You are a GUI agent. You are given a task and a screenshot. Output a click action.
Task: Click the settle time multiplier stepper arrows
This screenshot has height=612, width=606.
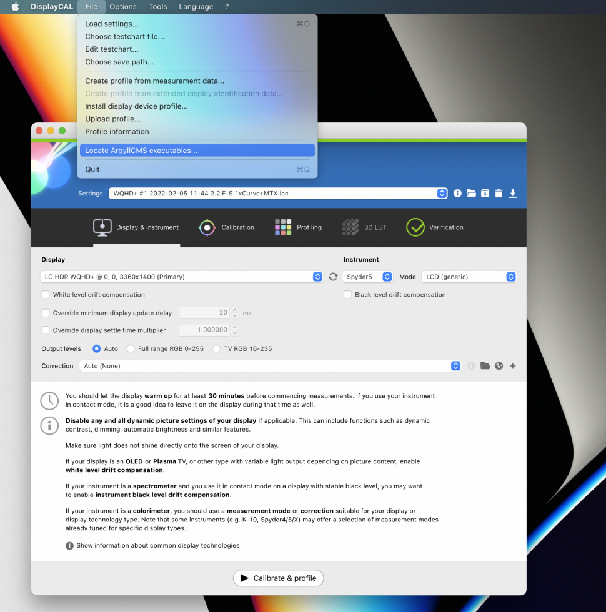pyautogui.click(x=235, y=330)
